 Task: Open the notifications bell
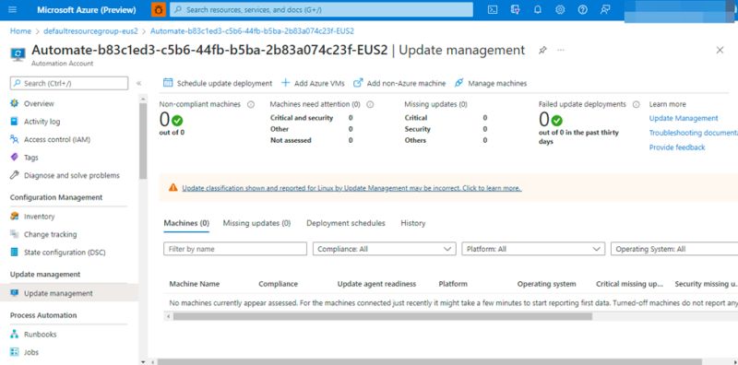538,10
